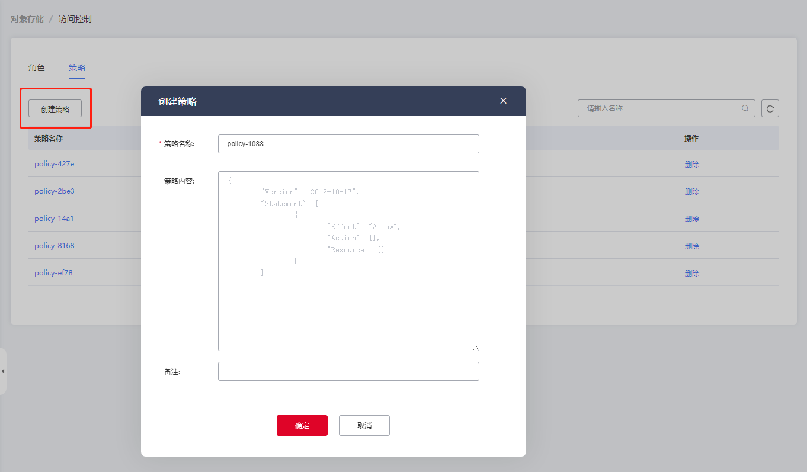Image resolution: width=807 pixels, height=472 pixels.
Task: Open the policy-427e link
Action: tap(55, 164)
